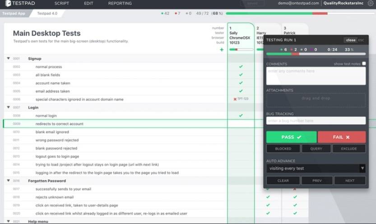
Task: Collapse the Login section
Action: pyautogui.click(x=9, y=107)
